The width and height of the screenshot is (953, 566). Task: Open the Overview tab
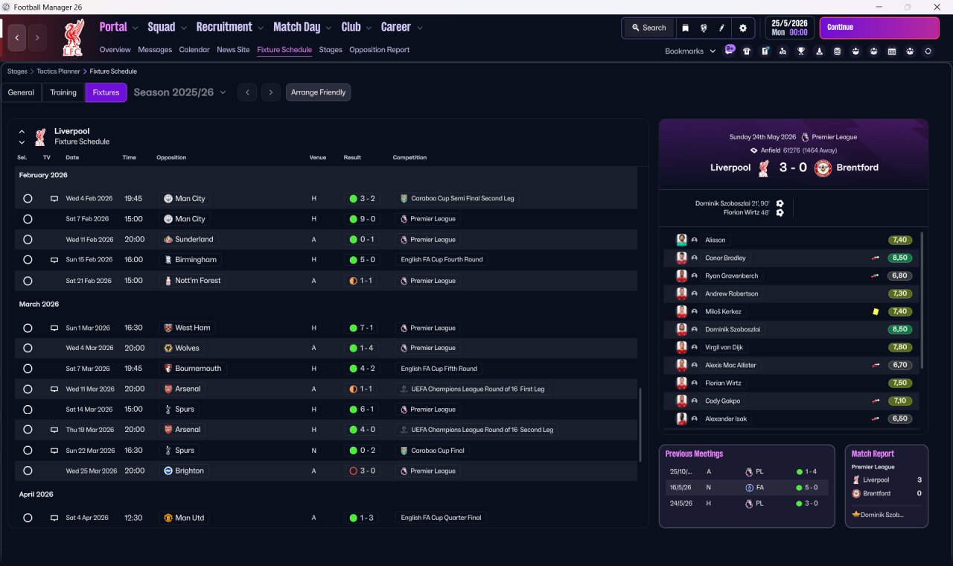point(115,50)
